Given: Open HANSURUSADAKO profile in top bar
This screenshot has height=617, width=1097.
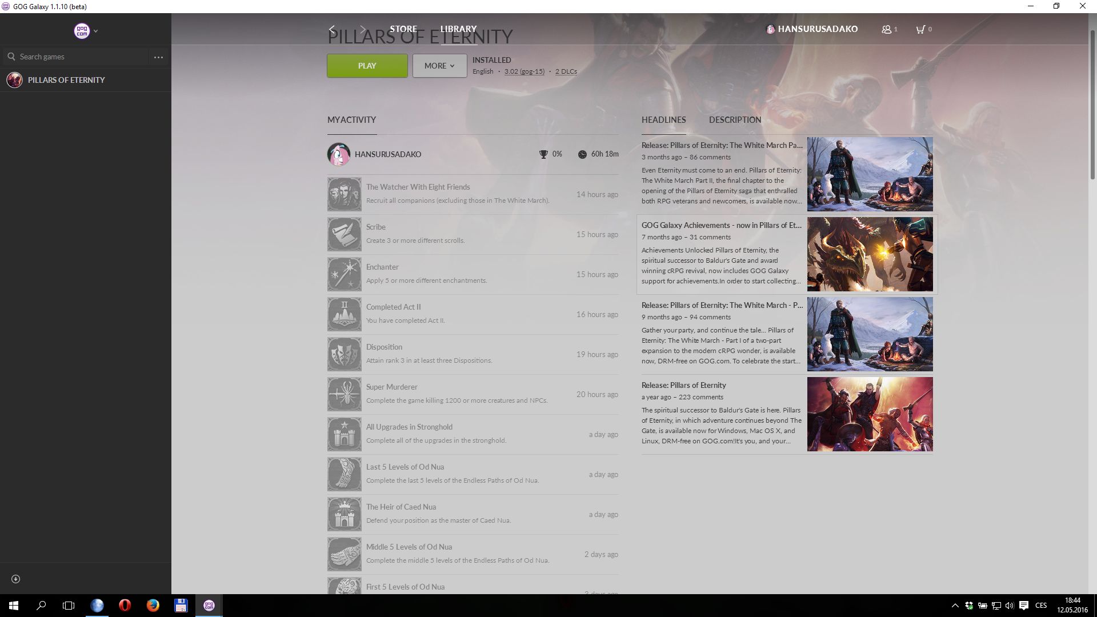Looking at the screenshot, I should point(812,29).
